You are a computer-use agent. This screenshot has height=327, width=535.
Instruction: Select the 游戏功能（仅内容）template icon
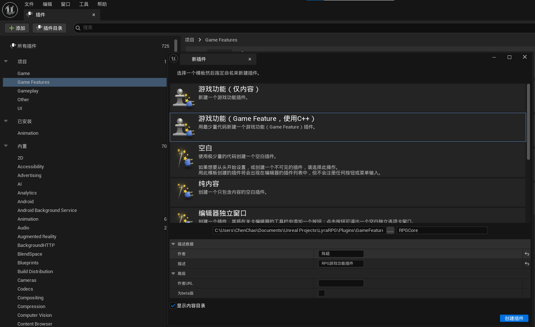(x=183, y=98)
